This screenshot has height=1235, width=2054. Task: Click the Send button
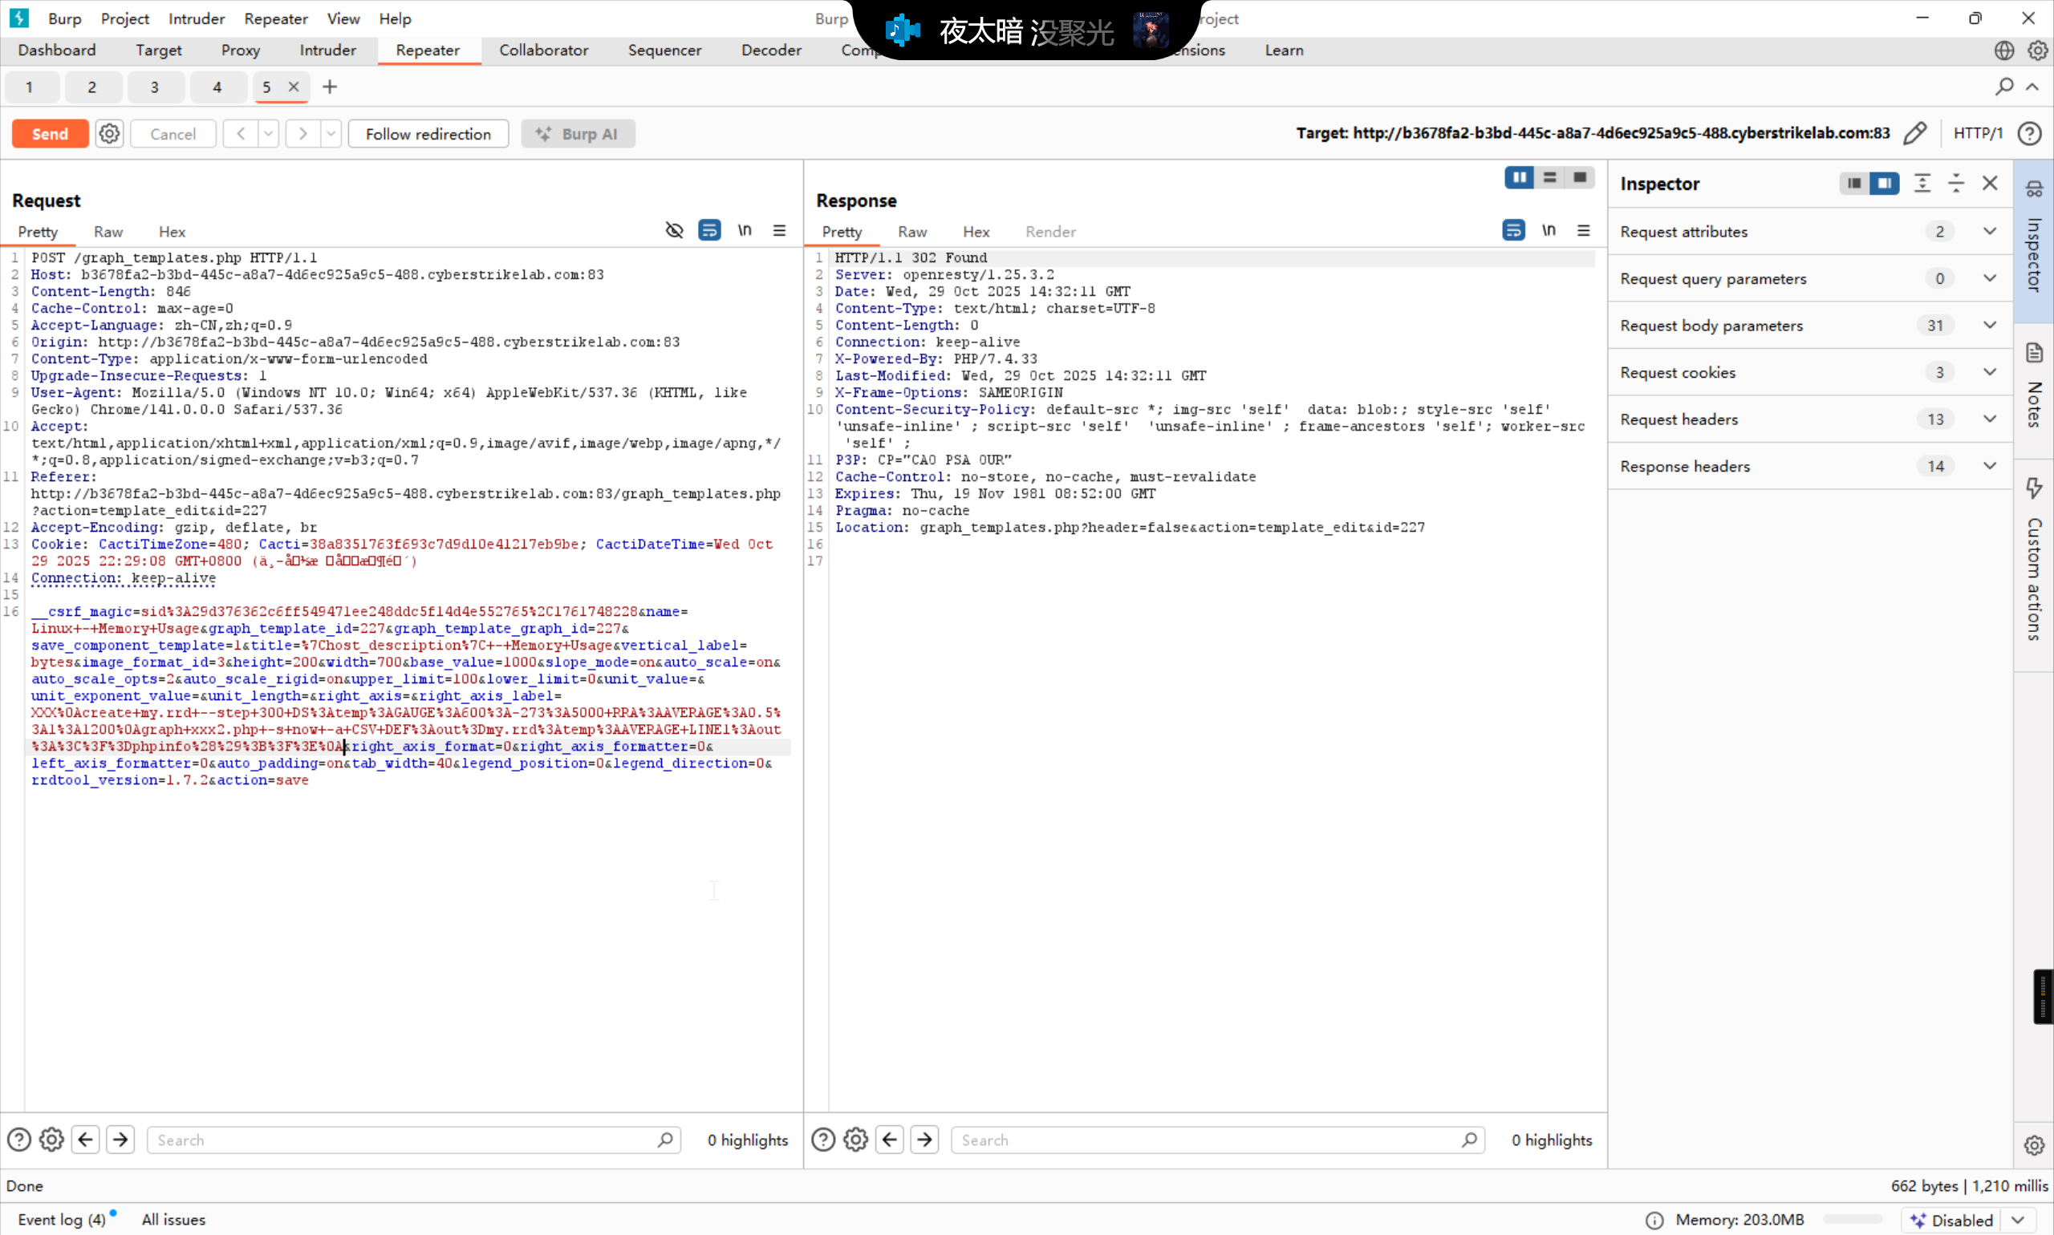[50, 133]
